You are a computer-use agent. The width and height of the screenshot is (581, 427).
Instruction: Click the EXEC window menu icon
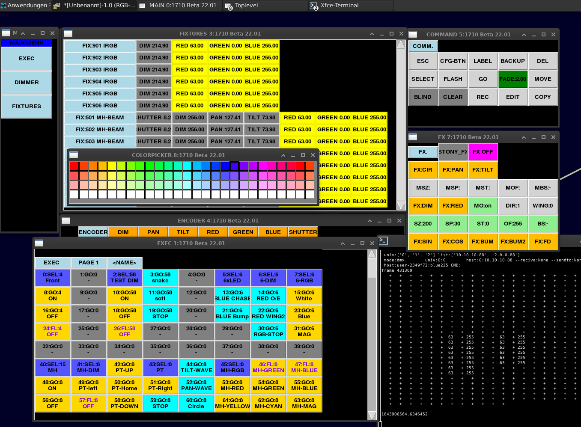click(x=39, y=243)
